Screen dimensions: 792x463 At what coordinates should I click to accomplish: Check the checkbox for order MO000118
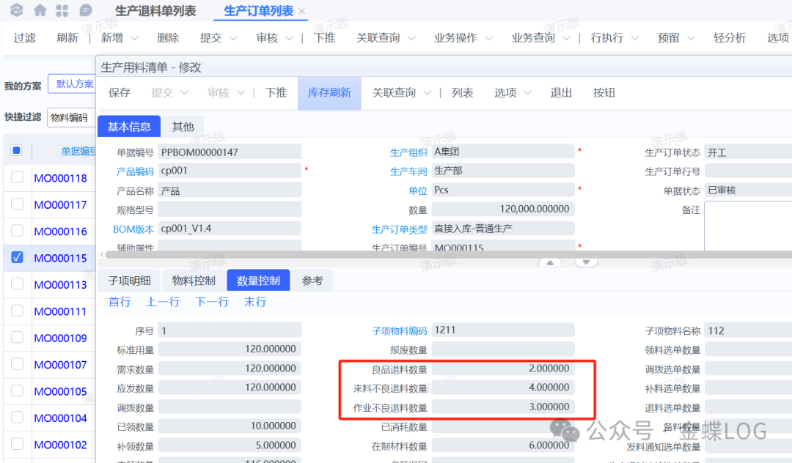pyautogui.click(x=17, y=177)
